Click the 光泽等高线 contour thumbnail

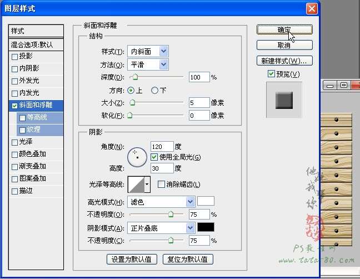(136, 185)
